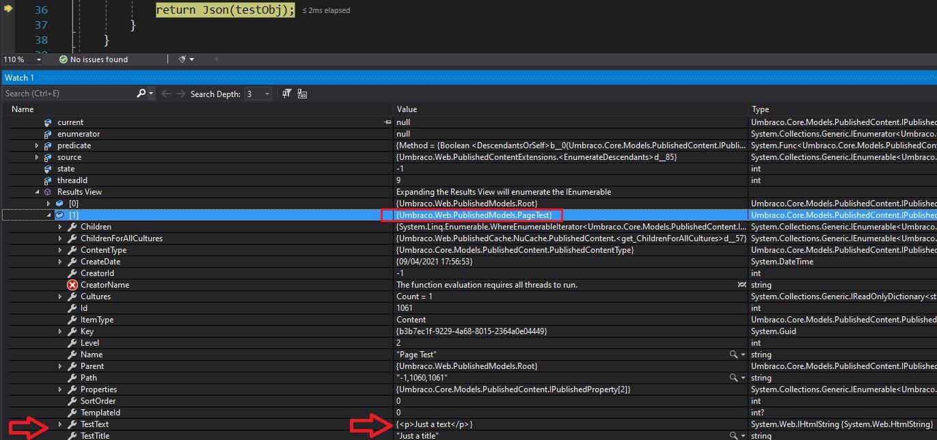Click the return Json(testObj); code line
The height and width of the screenshot is (440, 937).
(x=226, y=10)
